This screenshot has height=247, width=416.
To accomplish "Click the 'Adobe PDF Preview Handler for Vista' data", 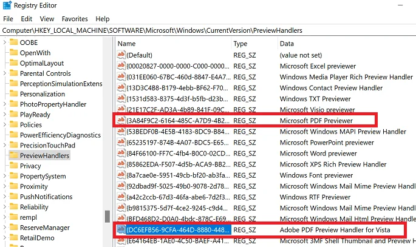I will tap(335, 230).
